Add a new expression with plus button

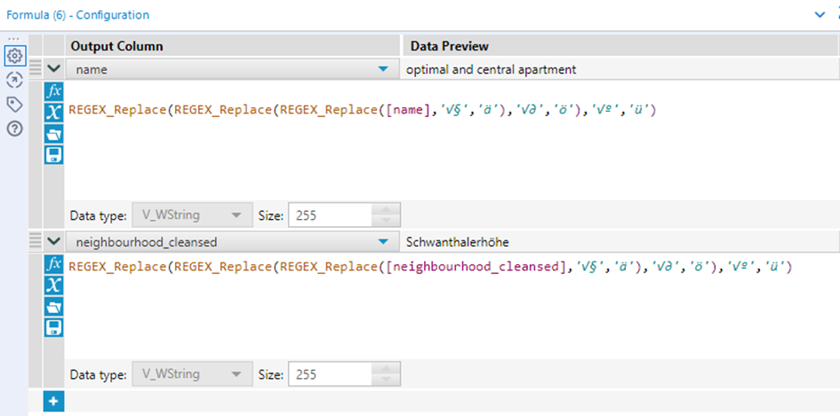(53, 402)
